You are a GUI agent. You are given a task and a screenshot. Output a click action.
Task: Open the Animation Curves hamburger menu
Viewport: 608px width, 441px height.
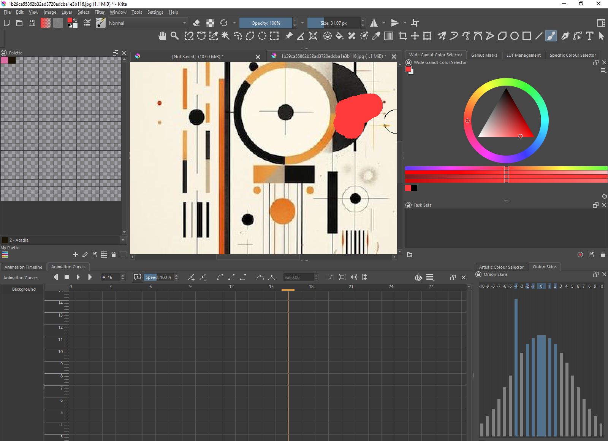(x=430, y=277)
